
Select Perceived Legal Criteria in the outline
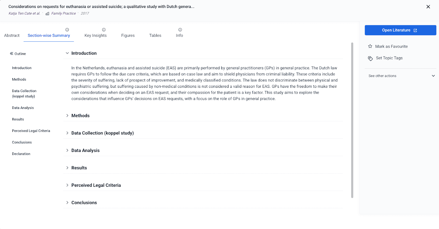point(31,131)
